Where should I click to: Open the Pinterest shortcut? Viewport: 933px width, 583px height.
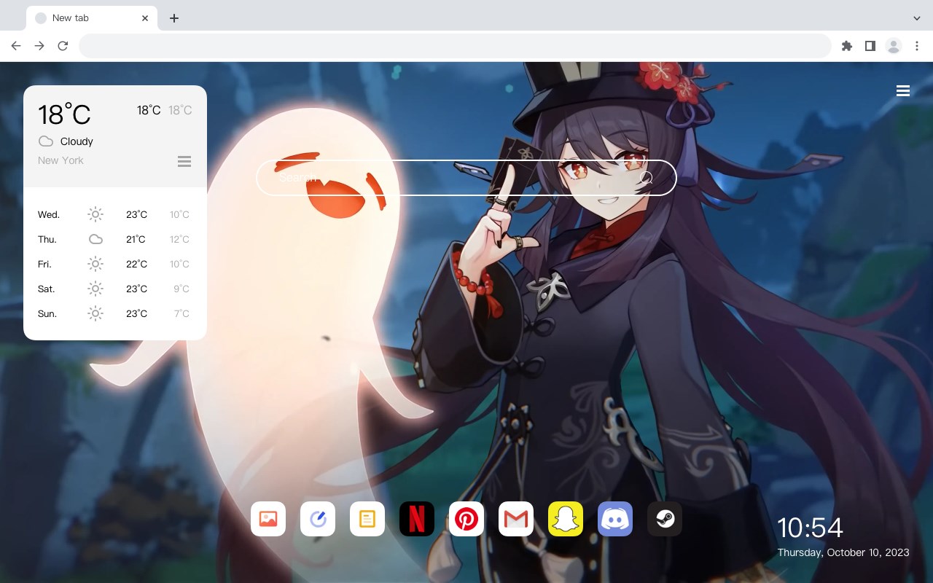point(466,519)
